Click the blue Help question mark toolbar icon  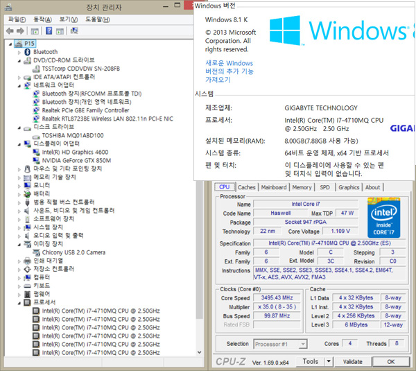click(49, 31)
